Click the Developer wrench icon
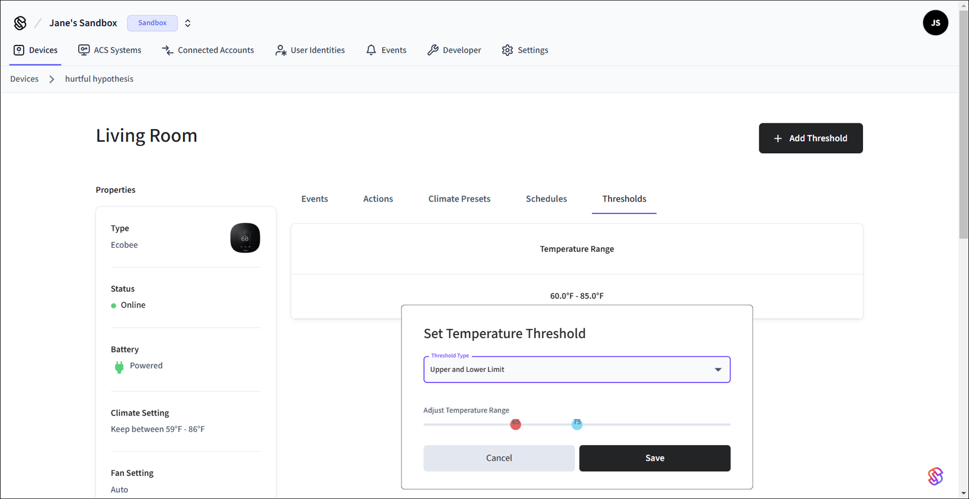969x499 pixels. tap(432, 50)
